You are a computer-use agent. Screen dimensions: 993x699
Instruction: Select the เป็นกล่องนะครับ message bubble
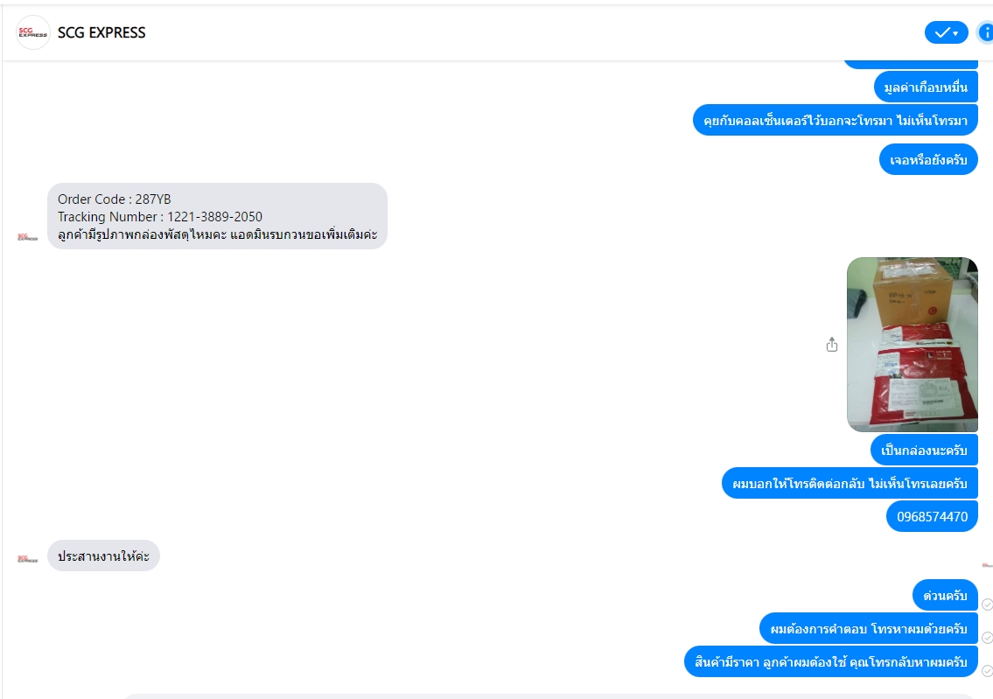924,451
